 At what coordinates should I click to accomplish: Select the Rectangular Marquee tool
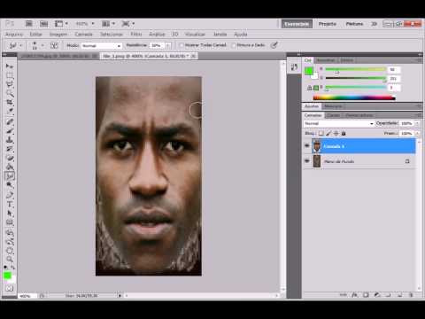point(10,75)
